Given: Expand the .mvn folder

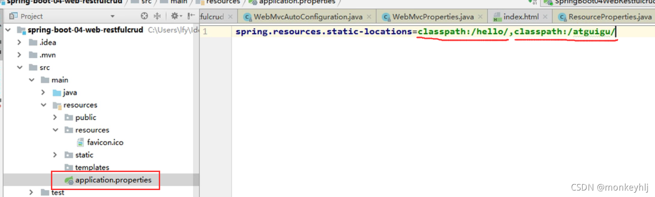Looking at the screenshot, I should [x=19, y=55].
